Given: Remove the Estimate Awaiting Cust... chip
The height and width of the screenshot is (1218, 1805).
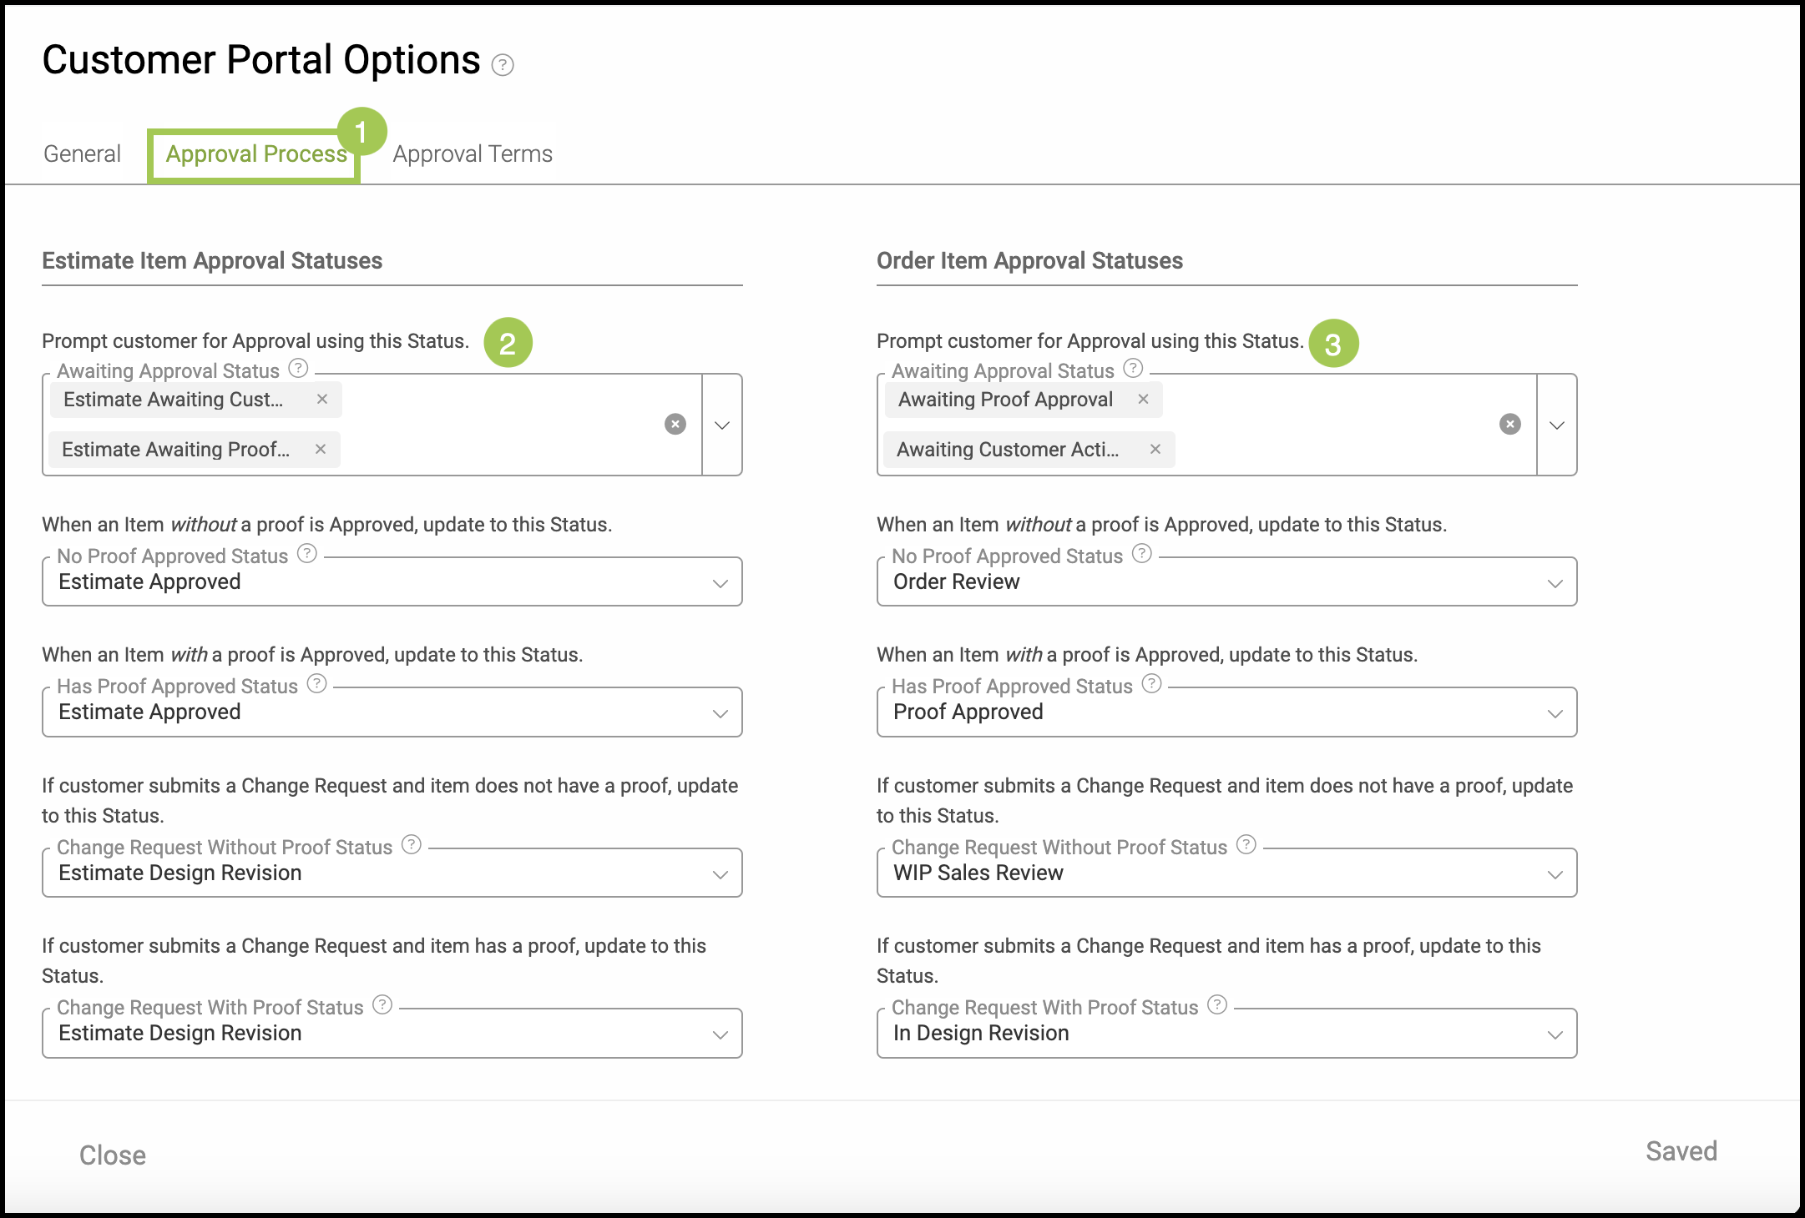Looking at the screenshot, I should 322,400.
